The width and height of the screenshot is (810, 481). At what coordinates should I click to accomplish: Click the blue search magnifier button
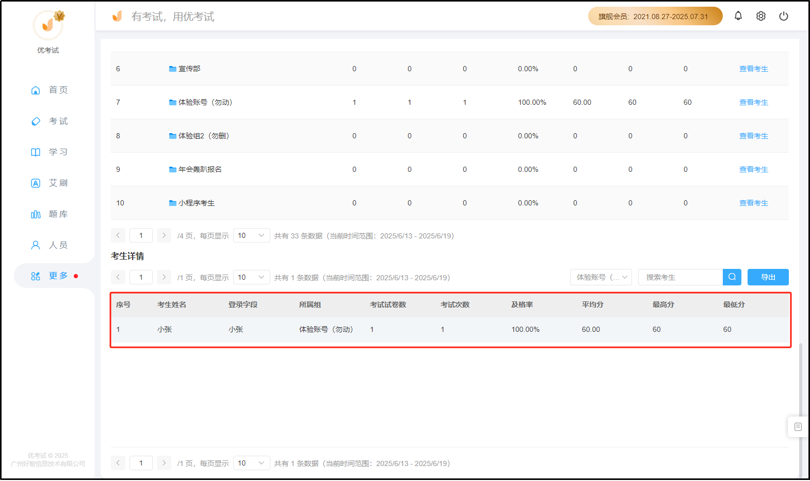point(732,277)
